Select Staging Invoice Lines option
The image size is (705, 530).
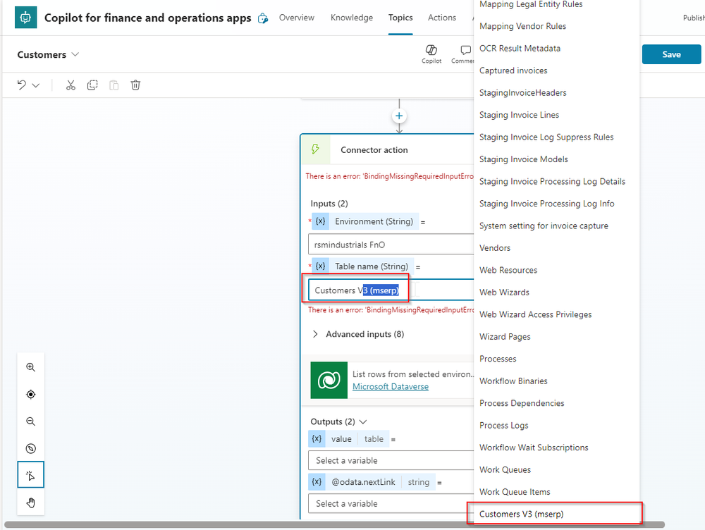[x=557, y=115]
